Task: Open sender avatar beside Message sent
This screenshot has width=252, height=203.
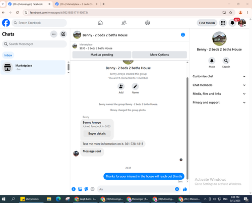Action: pyautogui.click(x=76, y=154)
